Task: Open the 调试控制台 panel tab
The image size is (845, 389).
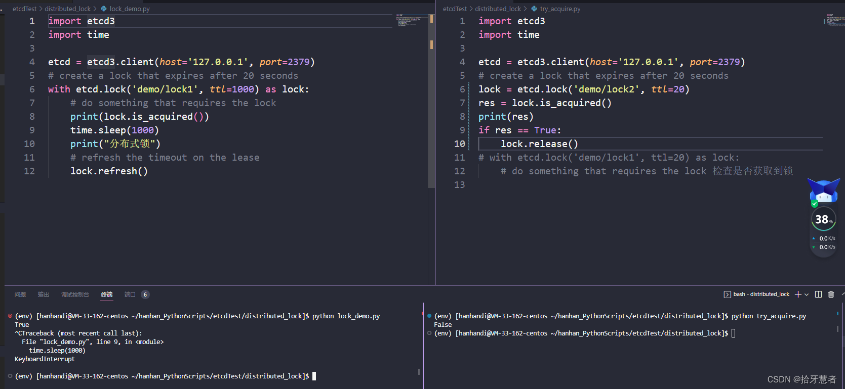Action: (75, 295)
